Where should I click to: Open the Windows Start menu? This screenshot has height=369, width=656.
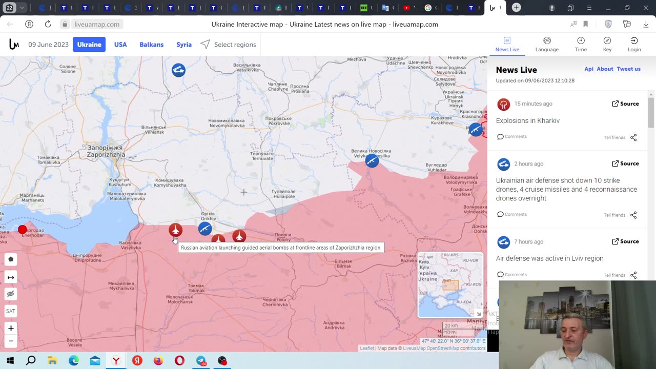point(10,361)
